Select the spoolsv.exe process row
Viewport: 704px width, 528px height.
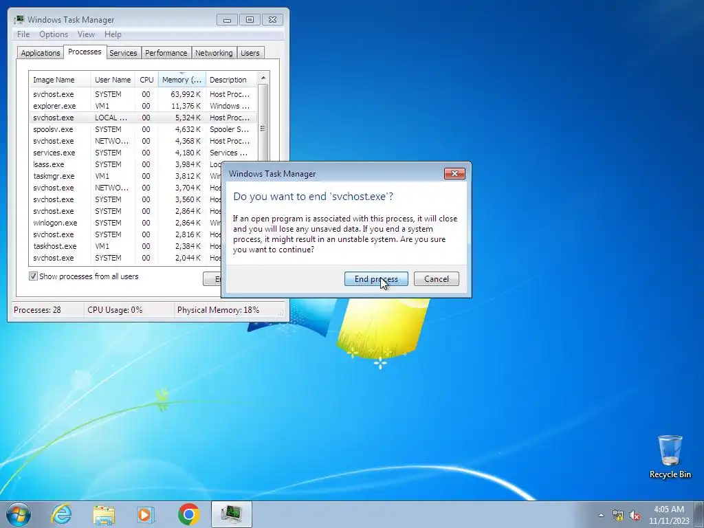pos(143,129)
